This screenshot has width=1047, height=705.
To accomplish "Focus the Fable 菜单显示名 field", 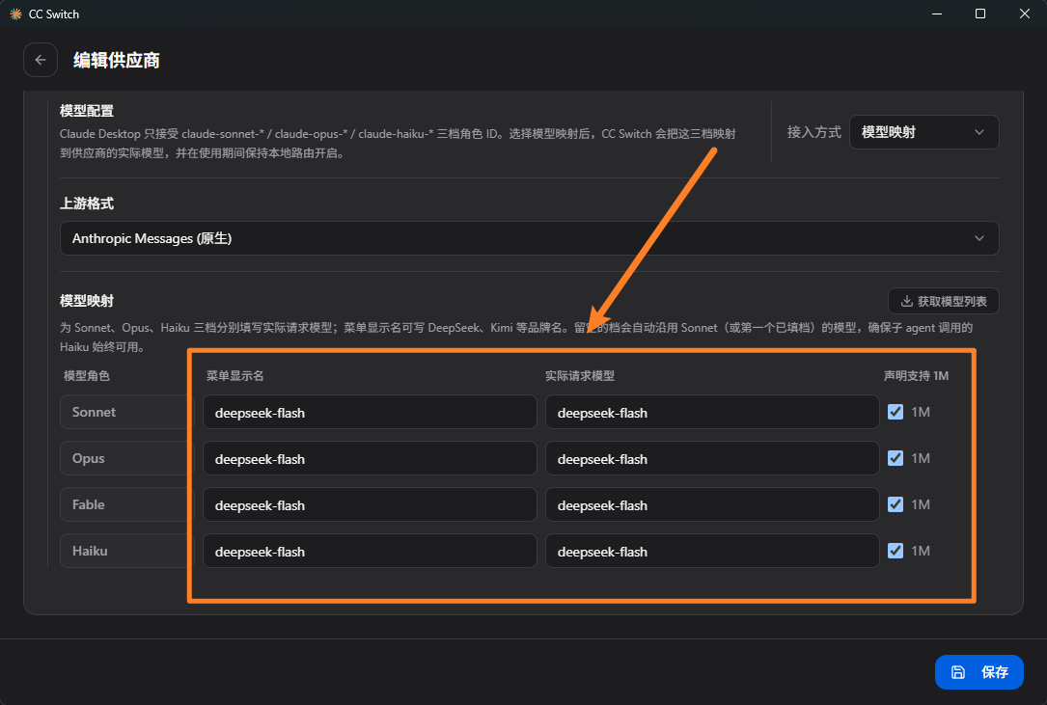I will pos(370,504).
